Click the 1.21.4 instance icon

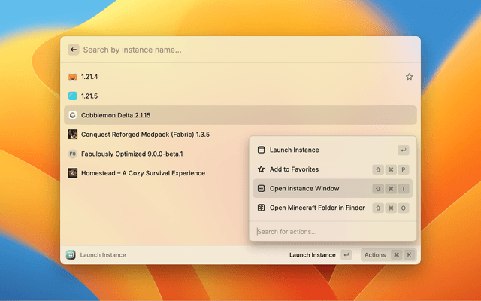pos(72,77)
